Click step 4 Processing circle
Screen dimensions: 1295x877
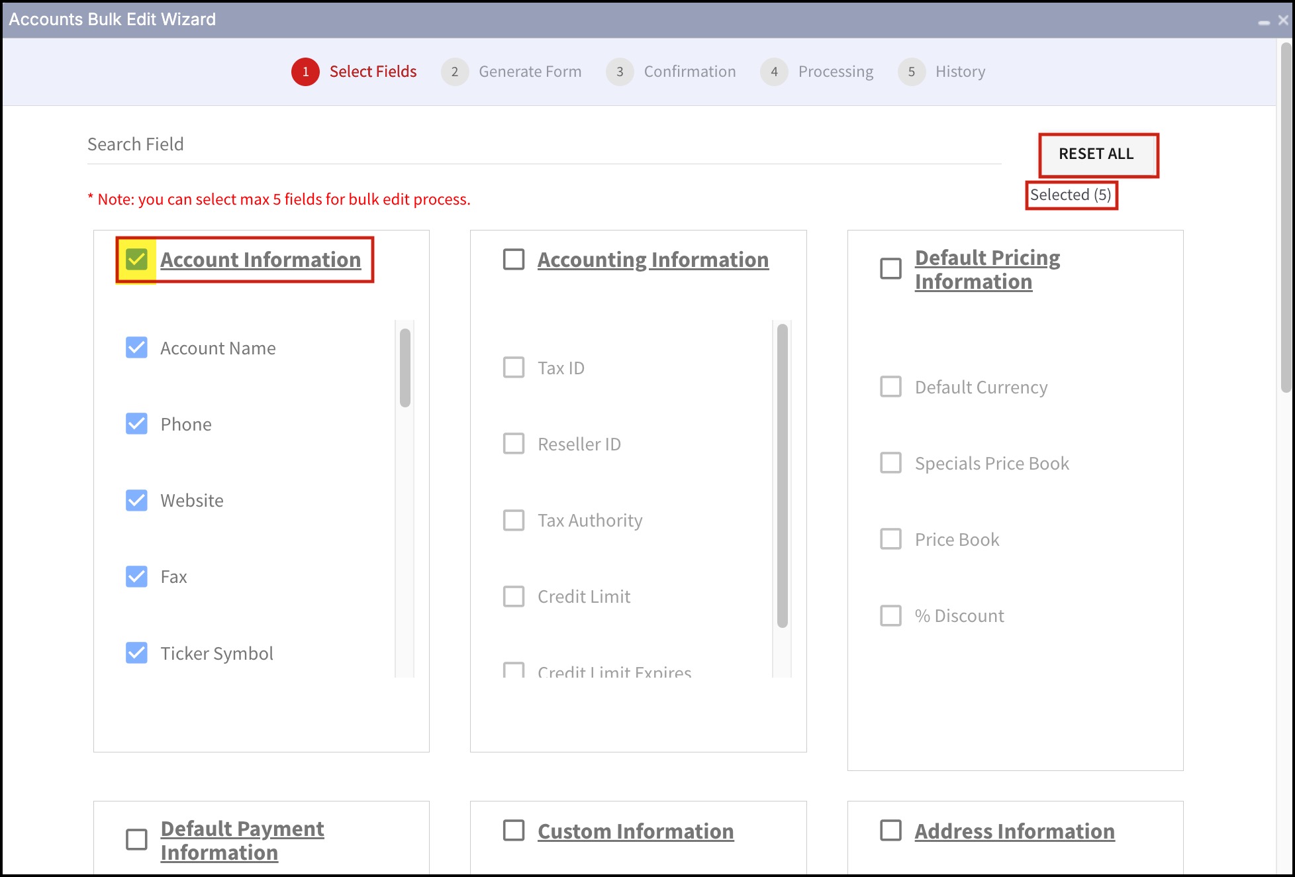tap(773, 72)
